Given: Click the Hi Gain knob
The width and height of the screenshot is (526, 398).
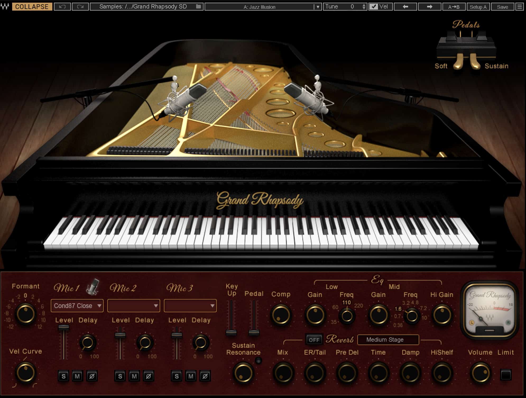Looking at the screenshot, I should [x=442, y=315].
